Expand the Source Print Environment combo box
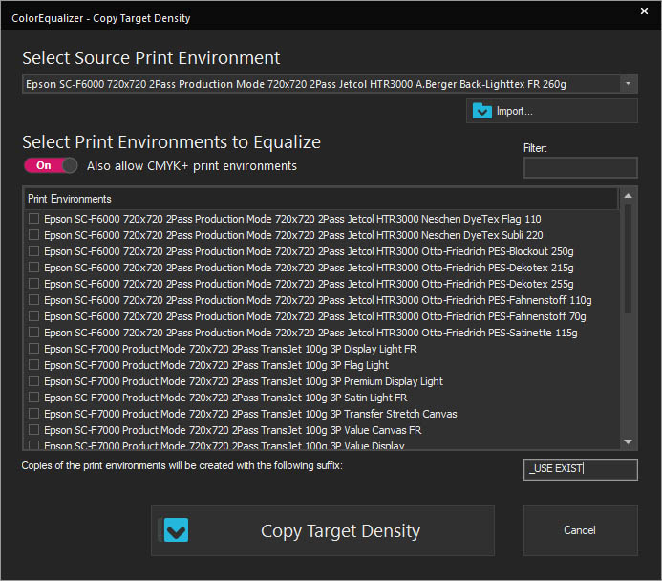 pos(330,84)
